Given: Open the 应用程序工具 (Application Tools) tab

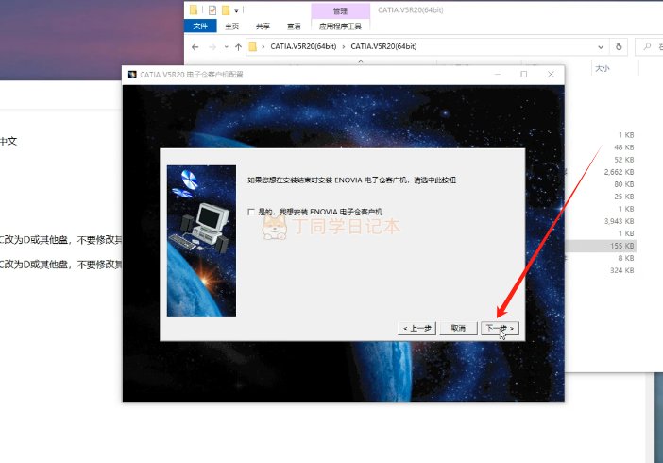Looking at the screenshot, I should point(339,26).
